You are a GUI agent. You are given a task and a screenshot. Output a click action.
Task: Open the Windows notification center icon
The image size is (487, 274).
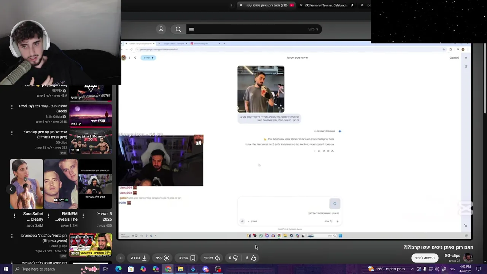479,269
